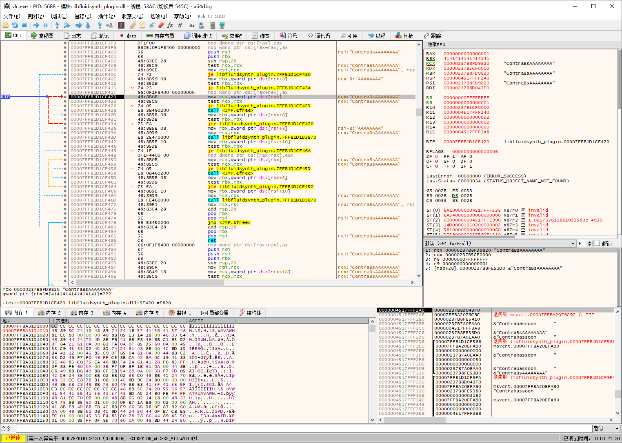Enable the 解锁 checkbox in the arguments panel
The width and height of the screenshot is (622, 443).
pyautogui.click(x=598, y=243)
